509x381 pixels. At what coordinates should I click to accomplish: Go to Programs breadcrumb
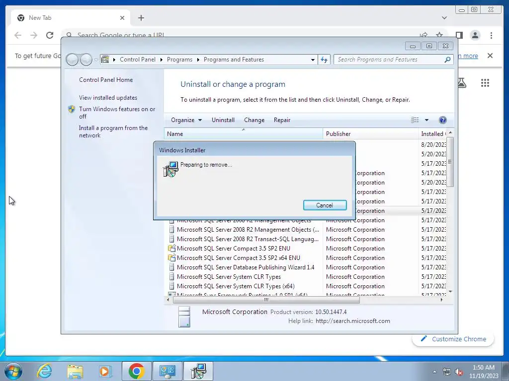pyautogui.click(x=179, y=60)
